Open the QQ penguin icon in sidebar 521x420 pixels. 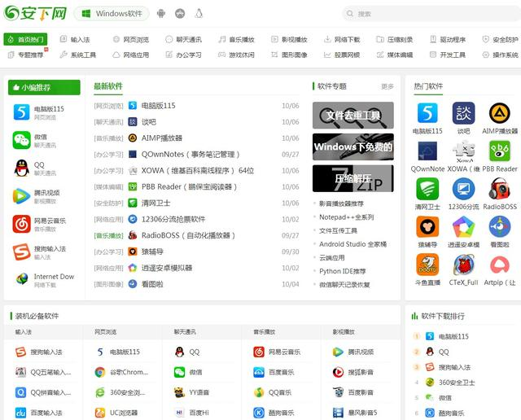tap(21, 168)
